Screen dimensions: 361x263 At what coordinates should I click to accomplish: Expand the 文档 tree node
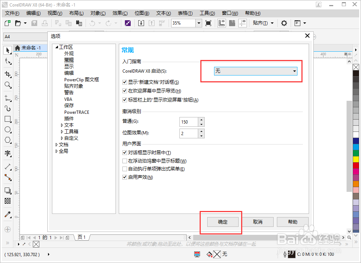point(57,145)
